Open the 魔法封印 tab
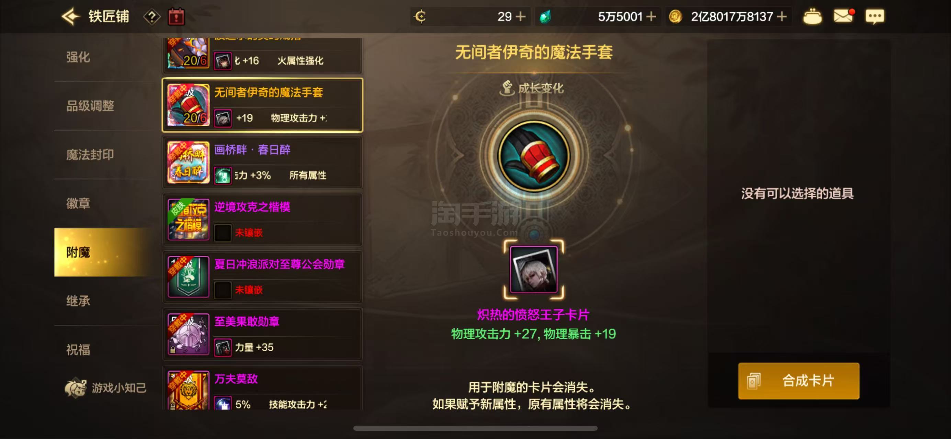The width and height of the screenshot is (951, 439). tap(90, 155)
